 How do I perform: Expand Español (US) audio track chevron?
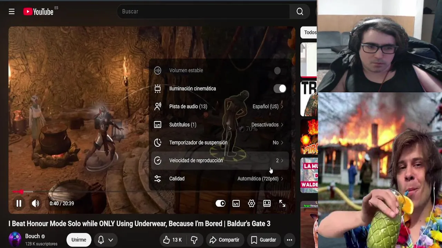(282, 107)
